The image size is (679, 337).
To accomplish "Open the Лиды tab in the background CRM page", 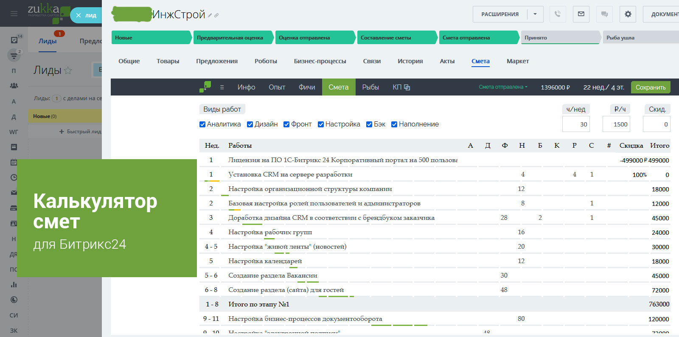I will [48, 41].
